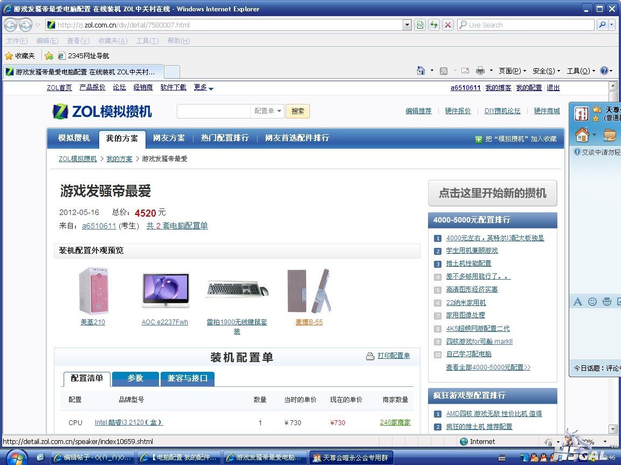Viewport: 621px width, 465px height.
Task: Click the smiley emoticon icon in chat panel
Action: click(x=592, y=302)
